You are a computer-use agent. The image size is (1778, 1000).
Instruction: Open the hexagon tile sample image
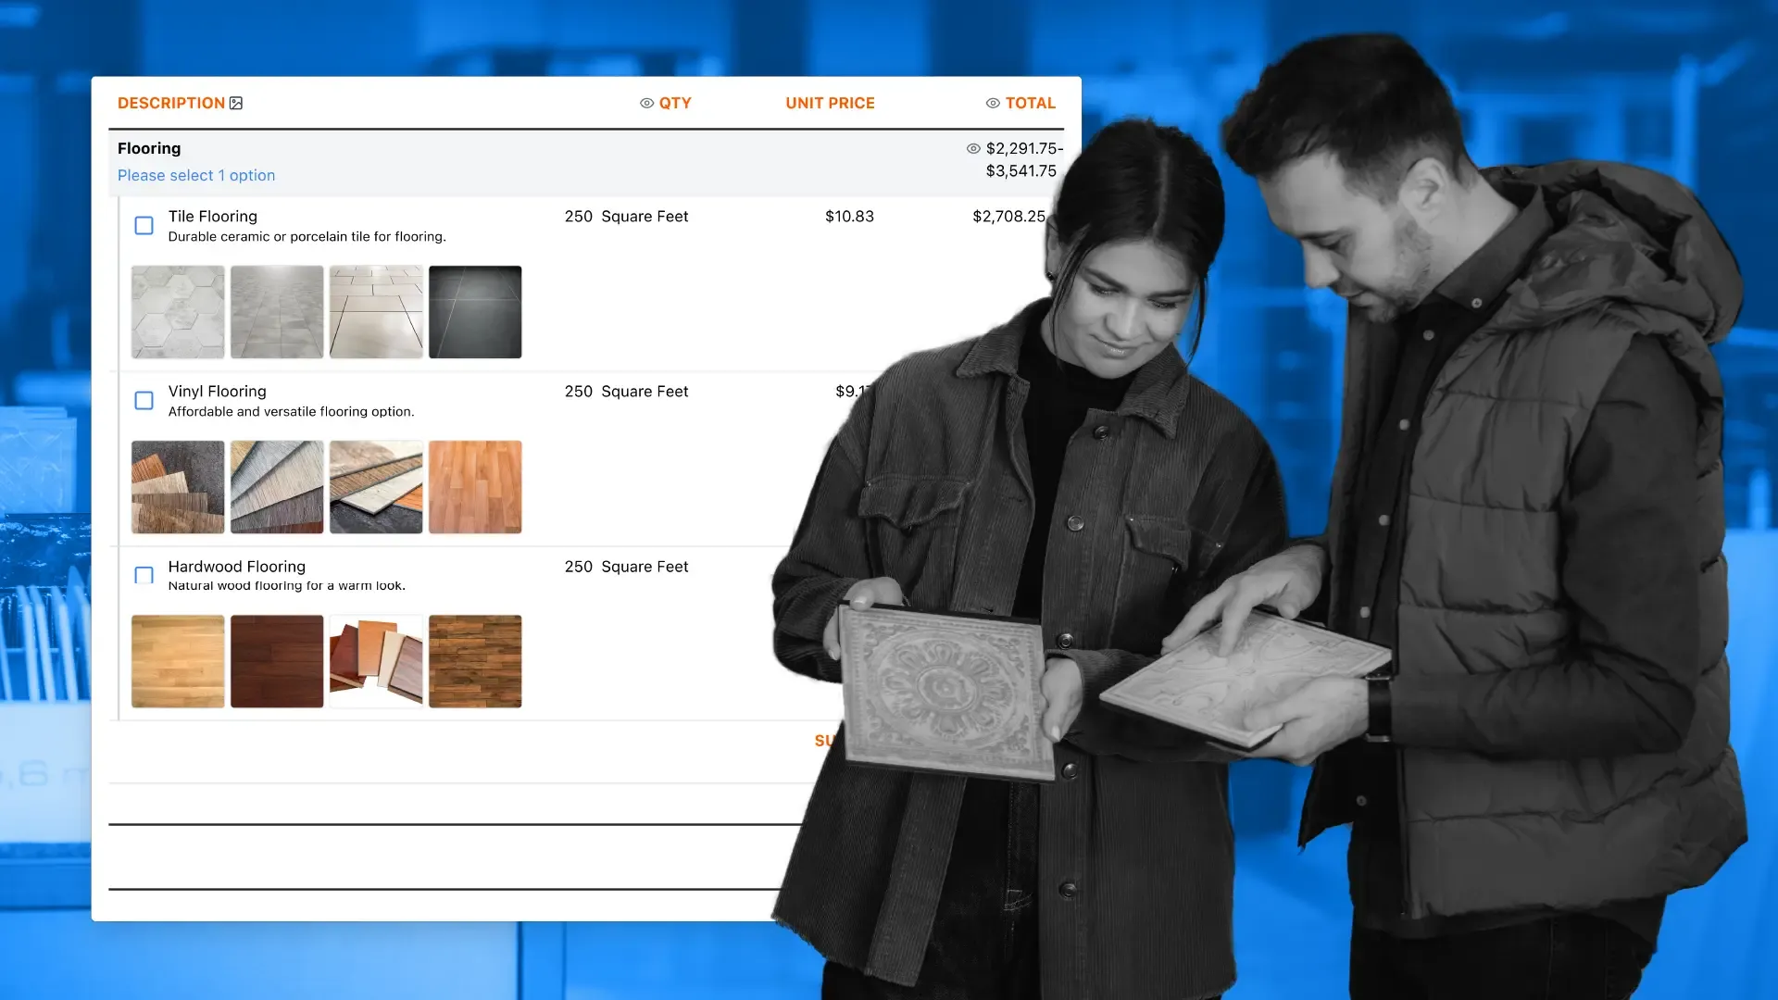pyautogui.click(x=178, y=312)
